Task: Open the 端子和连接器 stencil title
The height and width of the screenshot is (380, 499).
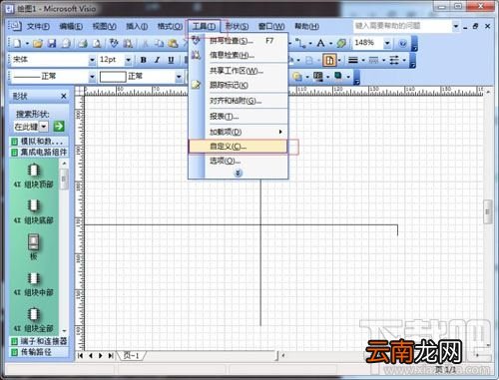Action: click(39, 341)
